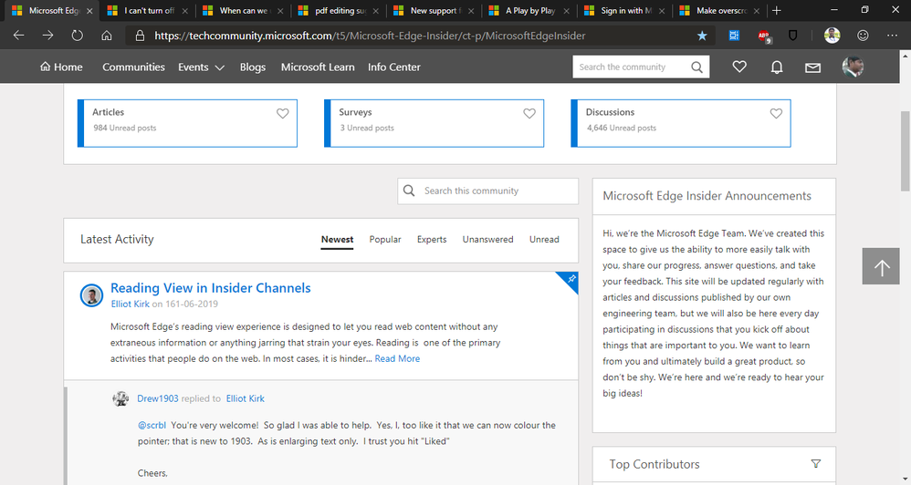Select the Unanswered activity tab

point(488,240)
